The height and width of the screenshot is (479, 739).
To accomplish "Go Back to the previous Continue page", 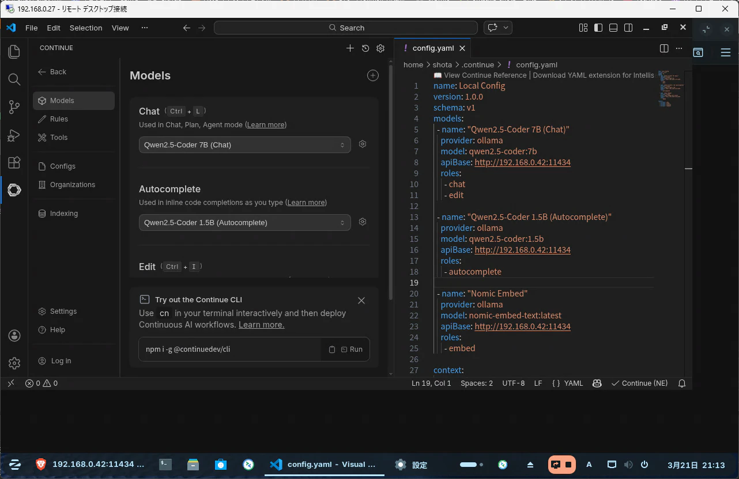I will point(52,72).
